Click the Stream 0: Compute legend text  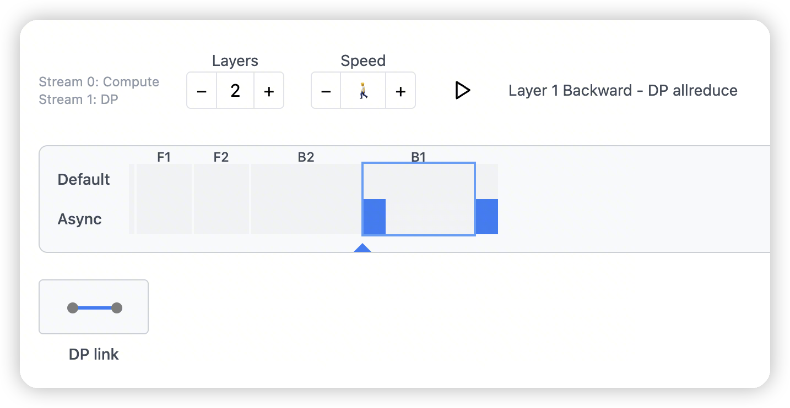[x=99, y=82]
